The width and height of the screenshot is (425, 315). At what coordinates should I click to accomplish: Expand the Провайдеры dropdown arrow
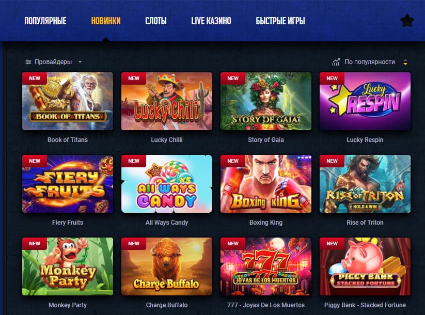(x=80, y=62)
